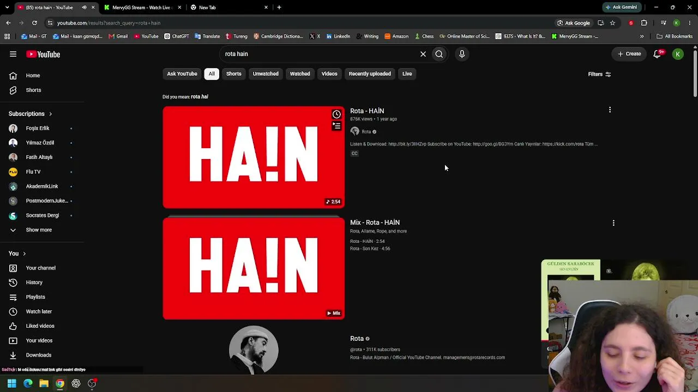This screenshot has height=392, width=698.
Task: Add Rota - HAİN video to queue
Action: click(x=336, y=126)
